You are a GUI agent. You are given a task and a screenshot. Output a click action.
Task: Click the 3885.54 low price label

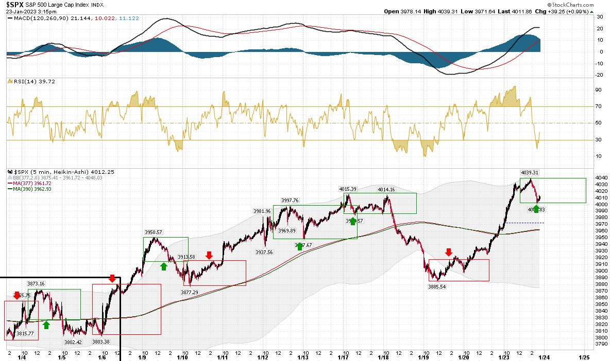pyautogui.click(x=437, y=287)
